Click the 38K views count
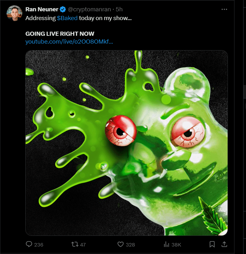 [176, 245]
